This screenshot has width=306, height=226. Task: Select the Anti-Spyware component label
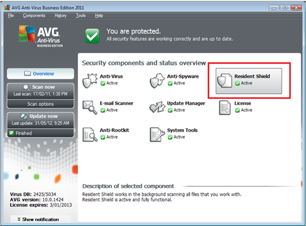pos(183,76)
